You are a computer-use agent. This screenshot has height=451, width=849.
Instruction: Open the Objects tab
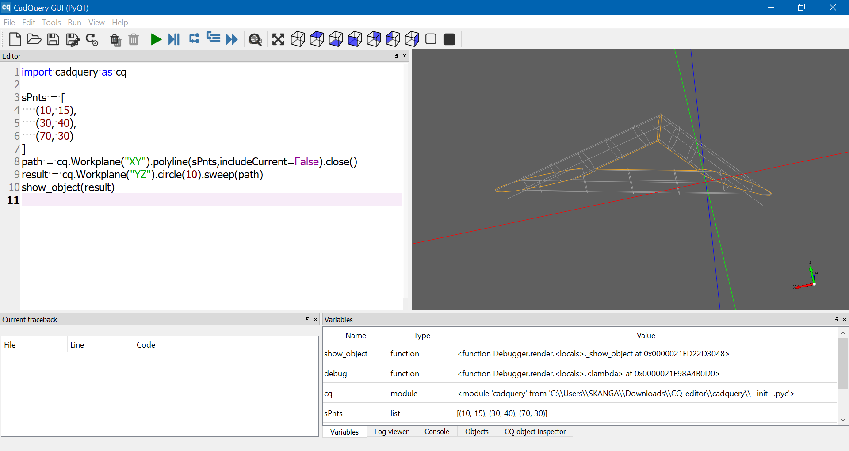pos(477,432)
